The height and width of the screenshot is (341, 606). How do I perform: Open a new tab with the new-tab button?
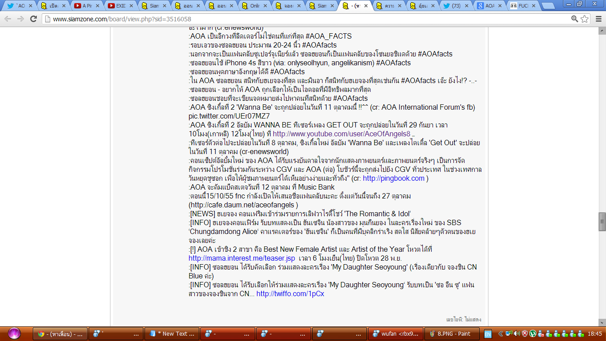pos(548,6)
